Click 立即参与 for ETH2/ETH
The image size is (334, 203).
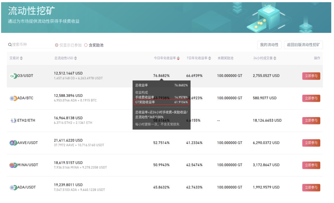[x=311, y=120]
